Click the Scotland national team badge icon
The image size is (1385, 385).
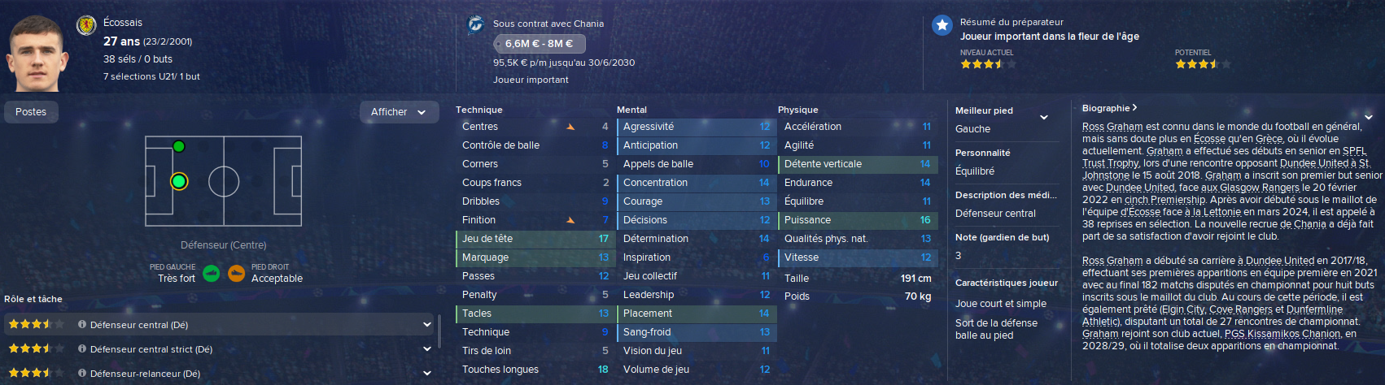pos(86,25)
